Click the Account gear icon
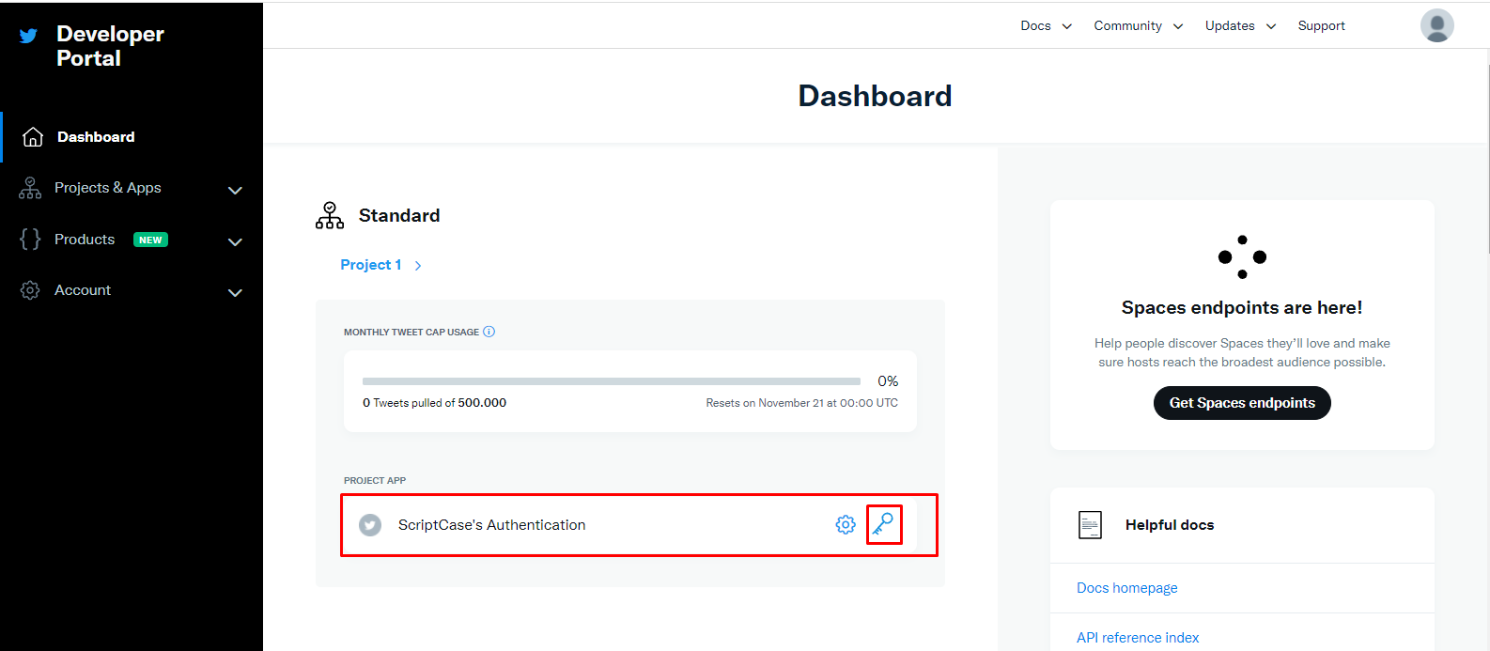Screen dimensions: 1490x651 click(x=30, y=290)
